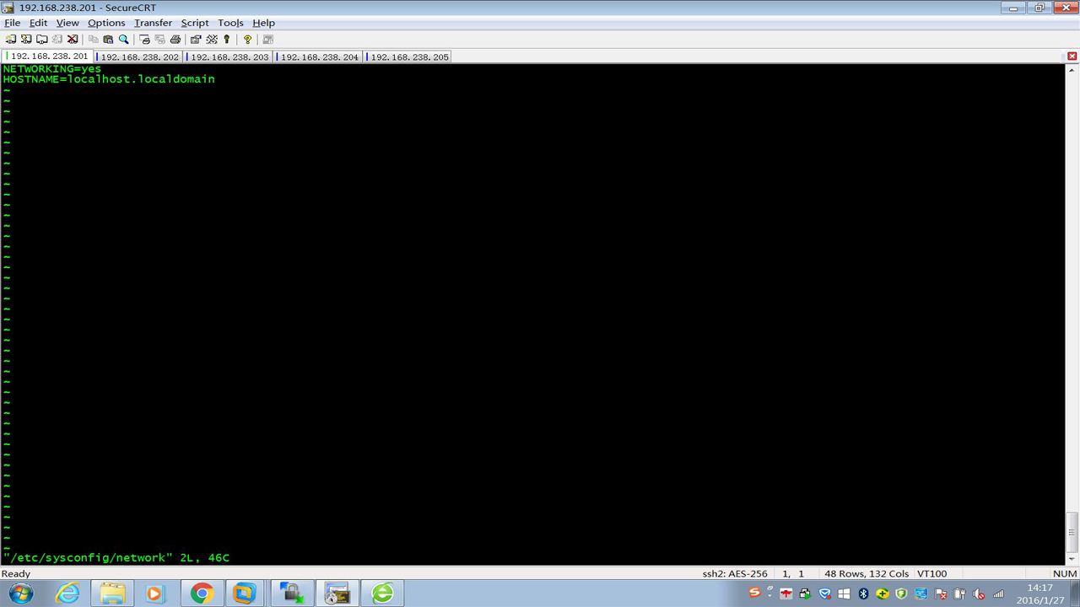
Task: Open the green browser taskbar icon
Action: click(x=382, y=594)
